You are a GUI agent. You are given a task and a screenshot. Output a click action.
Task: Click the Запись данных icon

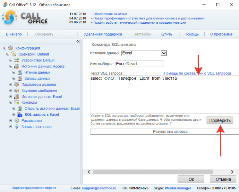point(20,78)
